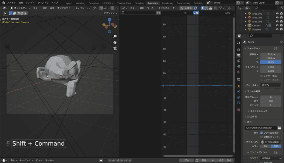This screenshot has width=284, height=163.
Task: Select the World properties globe icon
Action: point(239,72)
